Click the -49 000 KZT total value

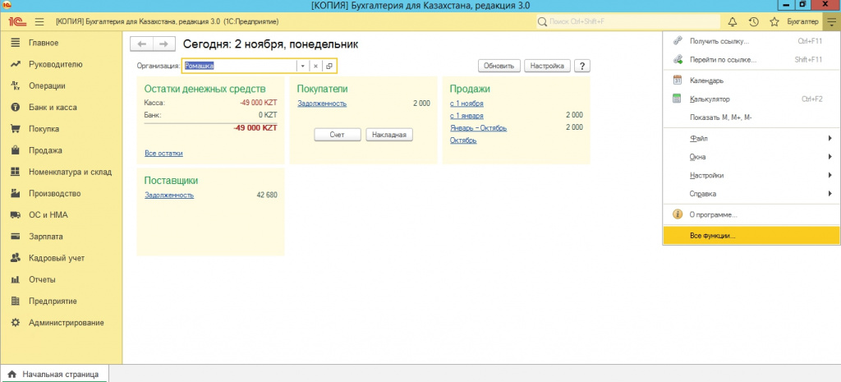tap(255, 128)
